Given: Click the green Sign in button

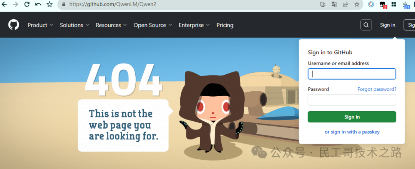Looking at the screenshot, I should pos(352,117).
